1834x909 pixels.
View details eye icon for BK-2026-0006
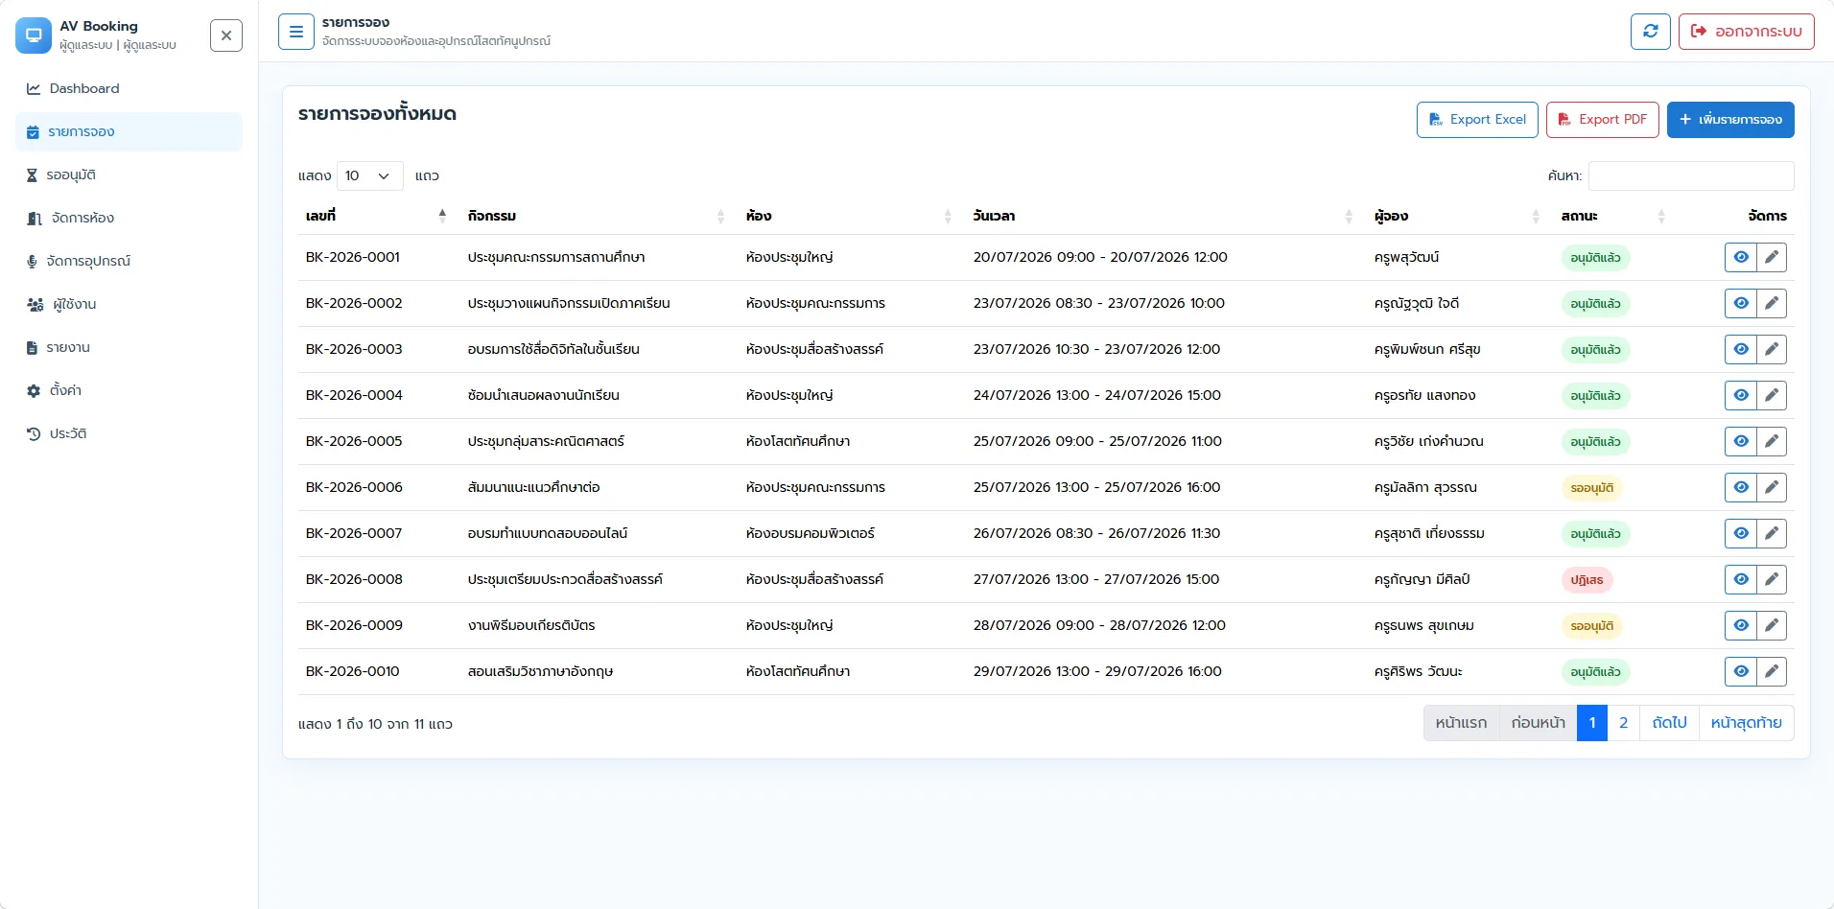[1741, 487]
